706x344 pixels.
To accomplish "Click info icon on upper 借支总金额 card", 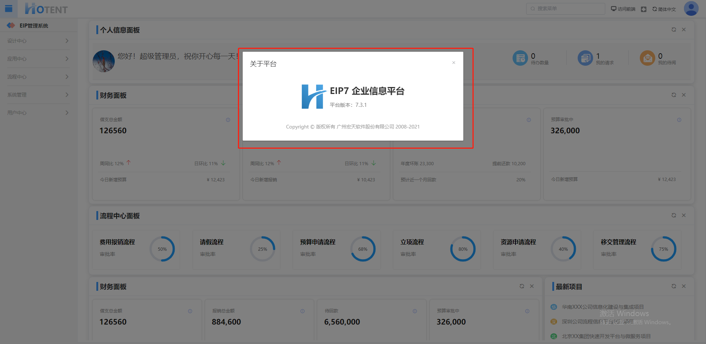I will pos(228,120).
